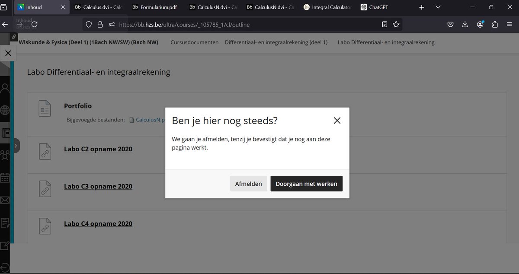This screenshot has height=274, width=519.
Task: Click the tracking protection shield icon
Action: [89, 25]
